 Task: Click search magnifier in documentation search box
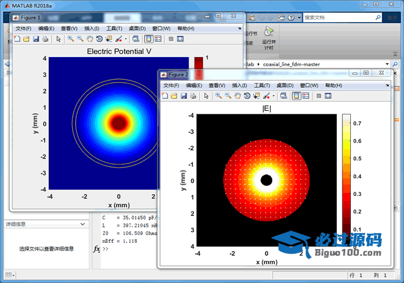point(378,18)
